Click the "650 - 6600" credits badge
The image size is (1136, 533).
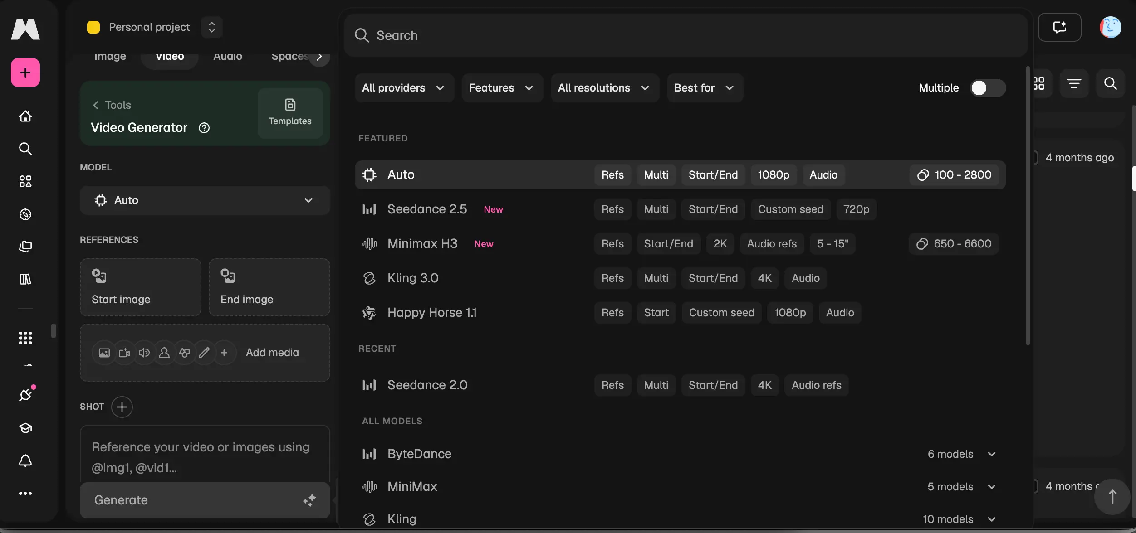point(954,244)
